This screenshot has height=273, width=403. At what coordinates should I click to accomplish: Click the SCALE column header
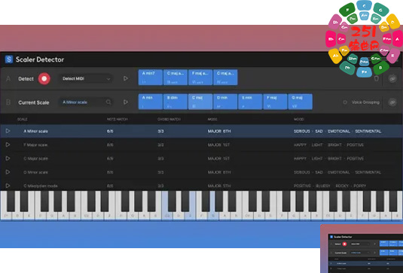(x=22, y=120)
